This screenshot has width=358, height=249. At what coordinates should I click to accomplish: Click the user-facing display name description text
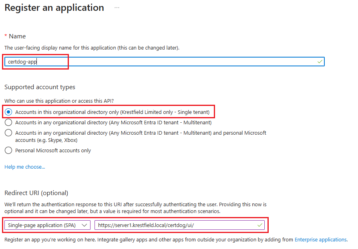pos(92,48)
